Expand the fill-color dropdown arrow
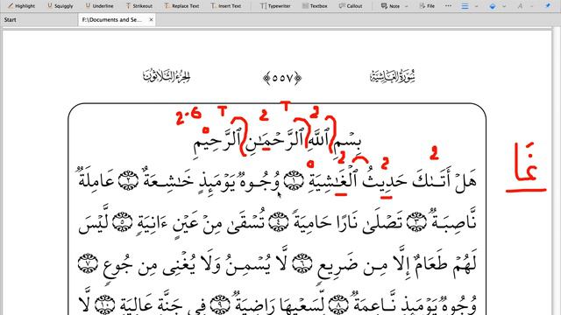Viewport: 561px width, 315px height. [504, 6]
